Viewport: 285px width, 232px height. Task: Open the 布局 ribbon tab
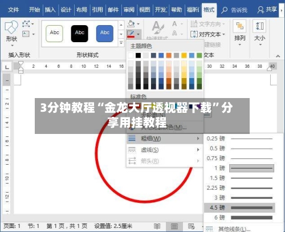pyautogui.click(x=82, y=10)
